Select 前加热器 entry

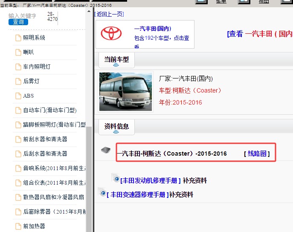pos(34,226)
